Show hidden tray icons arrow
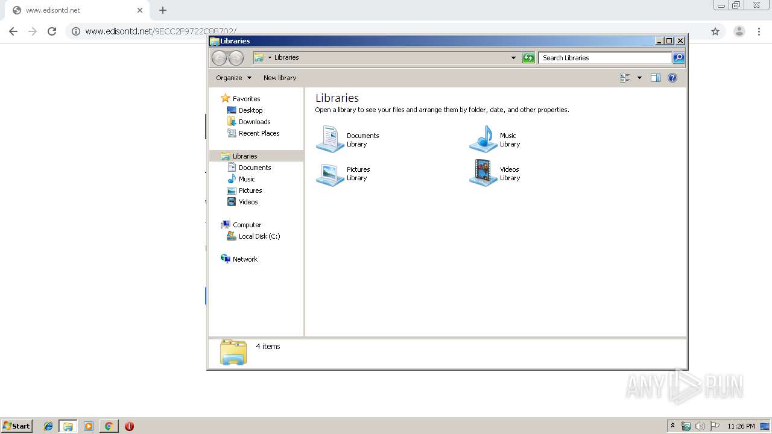The width and height of the screenshot is (772, 434). [672, 426]
